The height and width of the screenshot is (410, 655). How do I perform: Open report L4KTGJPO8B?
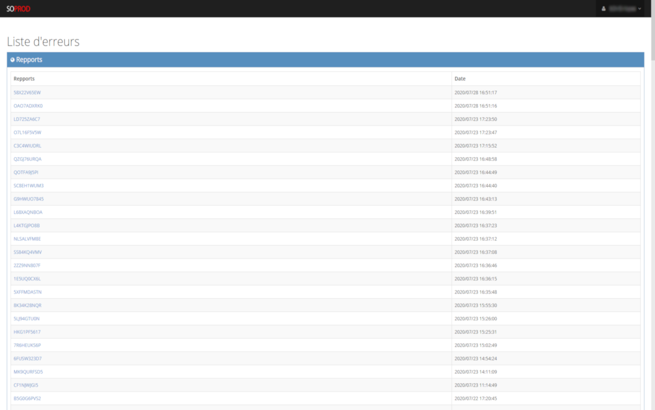[27, 226]
